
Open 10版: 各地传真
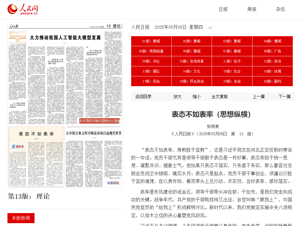point(192,61)
